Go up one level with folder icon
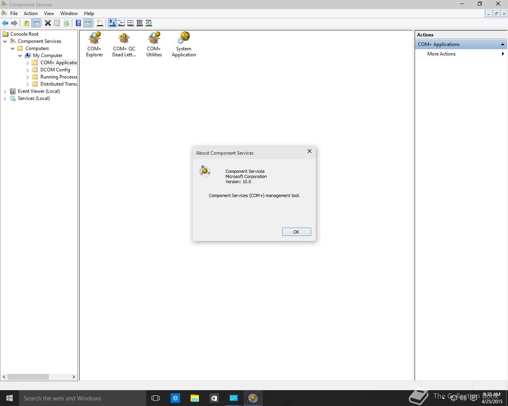The height and width of the screenshot is (406, 508). point(27,23)
